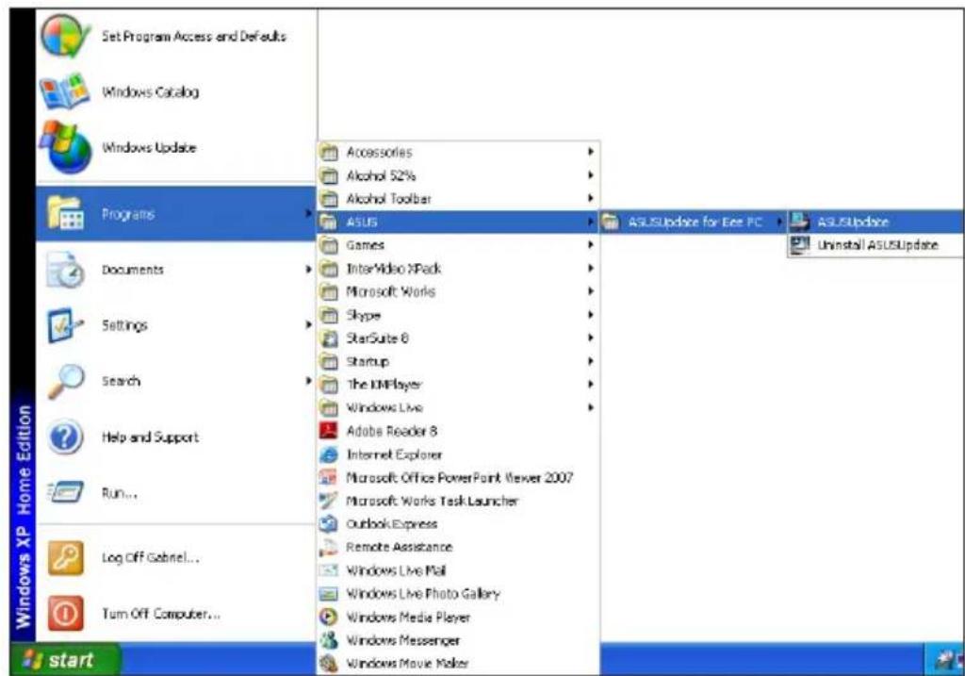Viewport: 965px width, 676px height.
Task: Expand the Games submenu arrow
Action: pyautogui.click(x=590, y=245)
